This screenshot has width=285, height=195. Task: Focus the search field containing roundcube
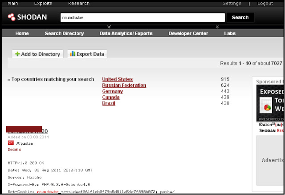[142, 17]
